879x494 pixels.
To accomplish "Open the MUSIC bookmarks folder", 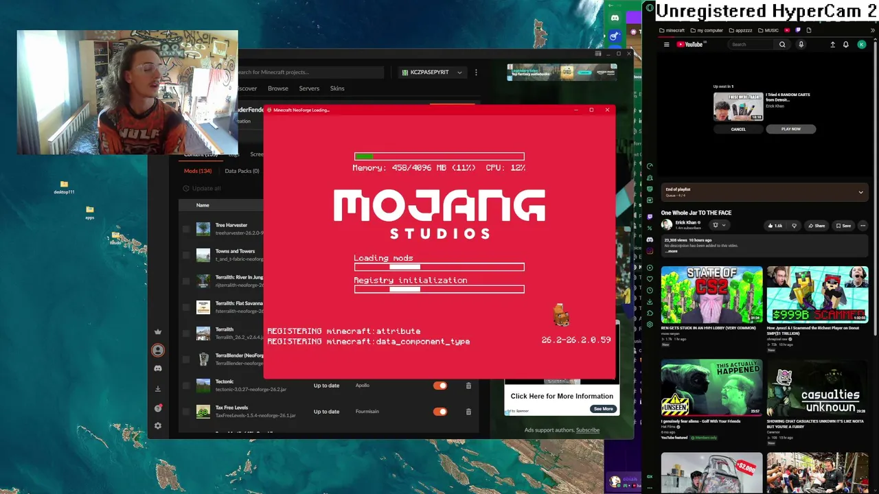I will [768, 30].
